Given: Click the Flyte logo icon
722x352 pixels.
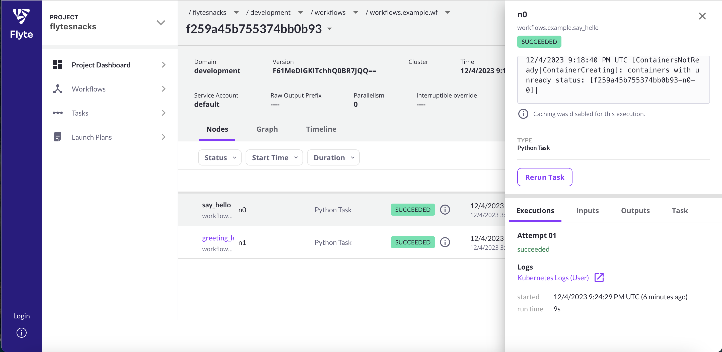Looking at the screenshot, I should coord(21,16).
